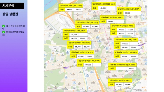Click the 98,000 price cell

tap(125, 47)
